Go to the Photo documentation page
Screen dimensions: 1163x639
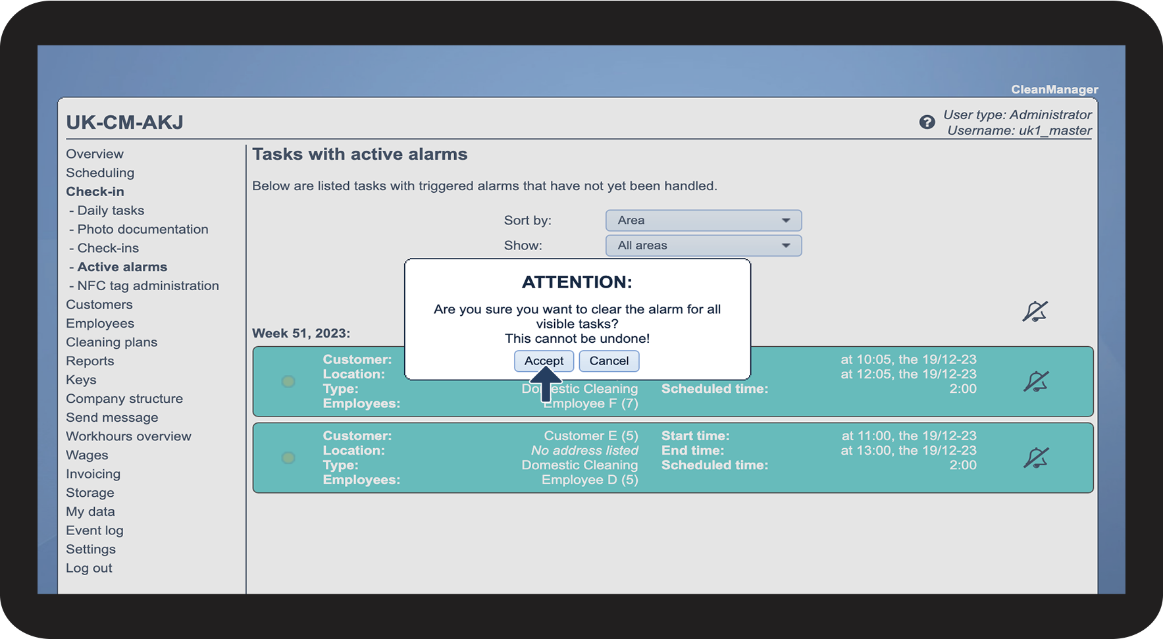coord(143,229)
